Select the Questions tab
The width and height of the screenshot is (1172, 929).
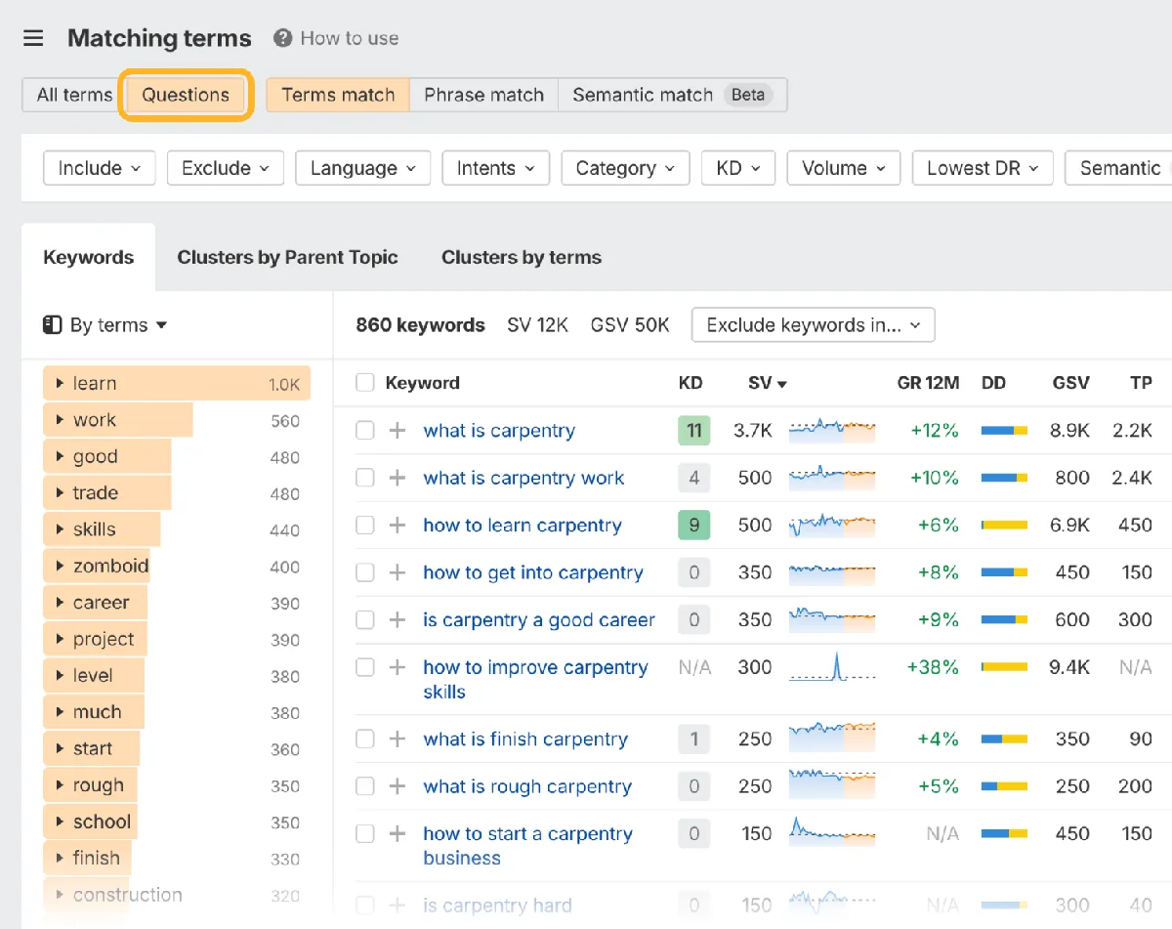tap(186, 95)
